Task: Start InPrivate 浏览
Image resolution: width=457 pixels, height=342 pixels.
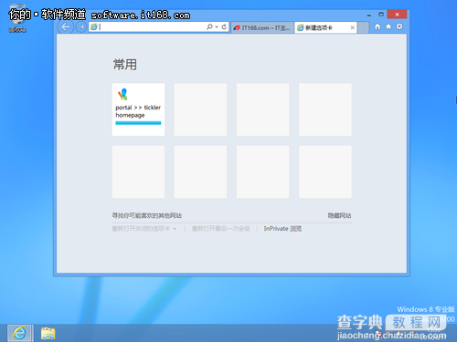Action: point(282,229)
